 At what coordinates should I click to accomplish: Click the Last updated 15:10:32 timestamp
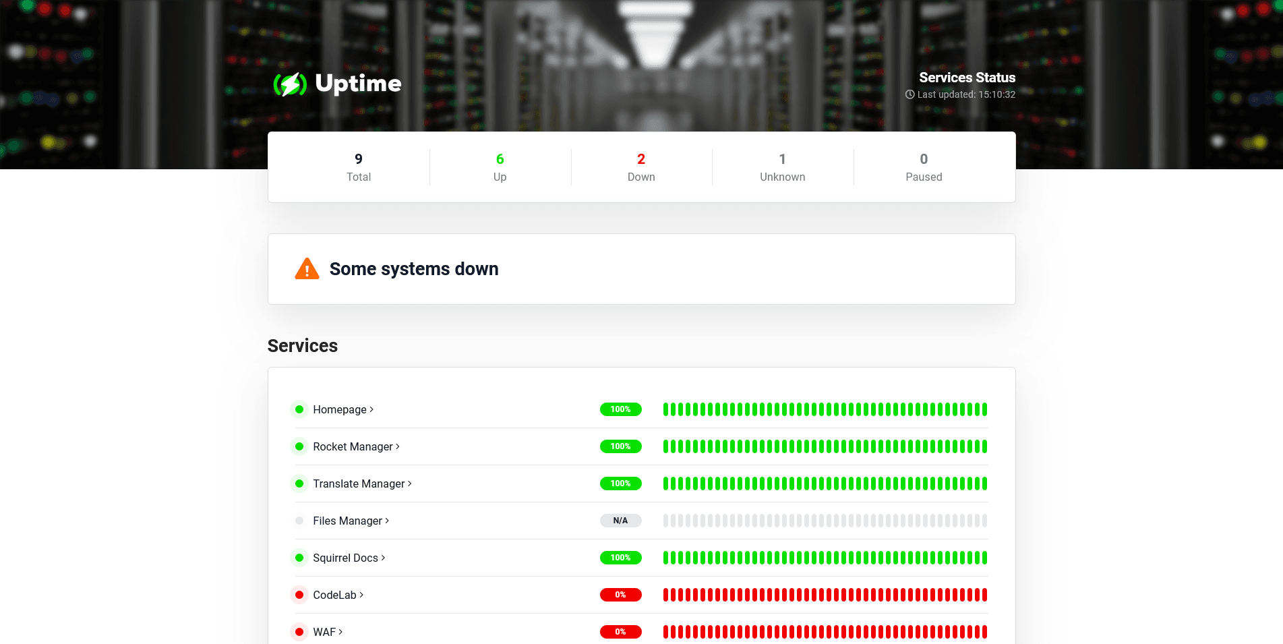point(966,94)
